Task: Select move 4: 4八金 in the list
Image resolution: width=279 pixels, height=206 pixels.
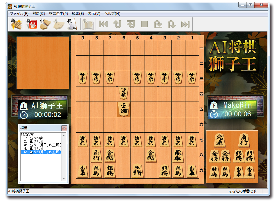Action: pyautogui.click(x=41, y=149)
